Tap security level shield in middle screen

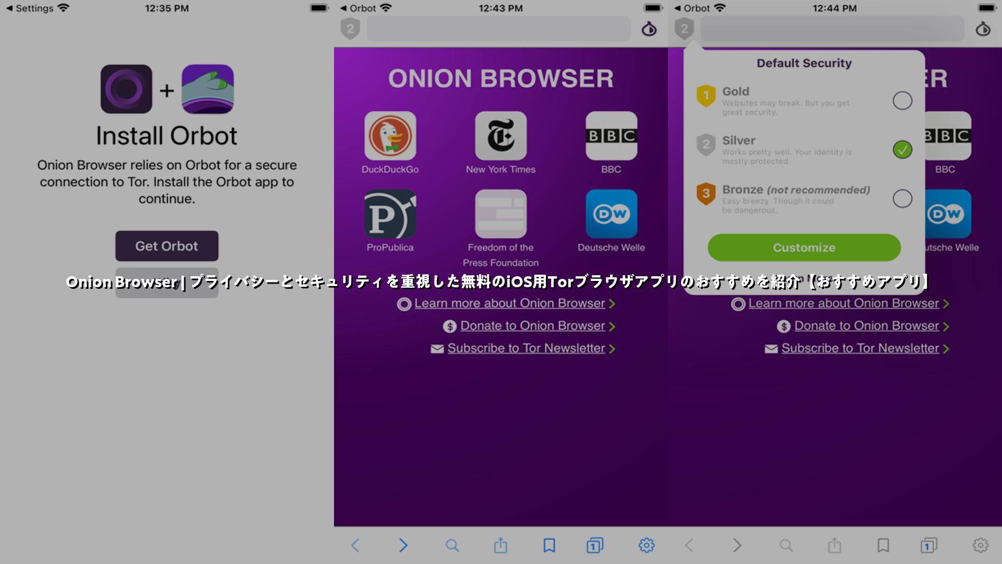[x=350, y=29]
